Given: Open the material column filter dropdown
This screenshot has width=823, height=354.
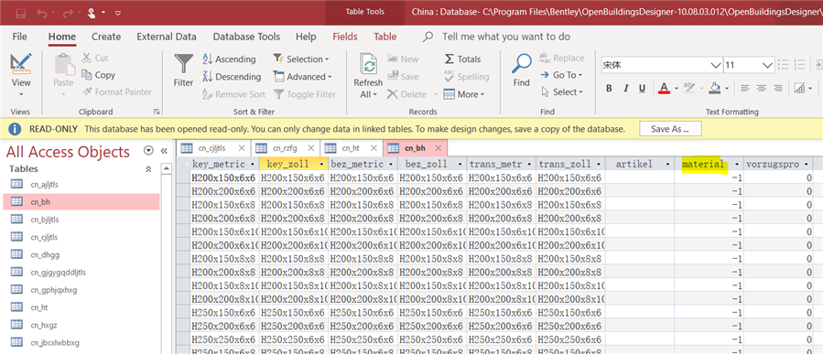Looking at the screenshot, I should pos(738,164).
